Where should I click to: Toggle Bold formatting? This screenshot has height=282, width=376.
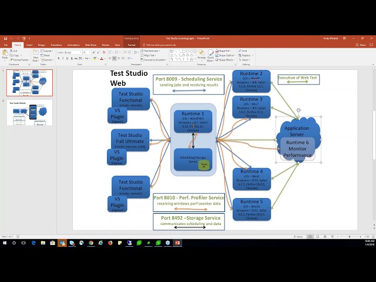click(59, 59)
